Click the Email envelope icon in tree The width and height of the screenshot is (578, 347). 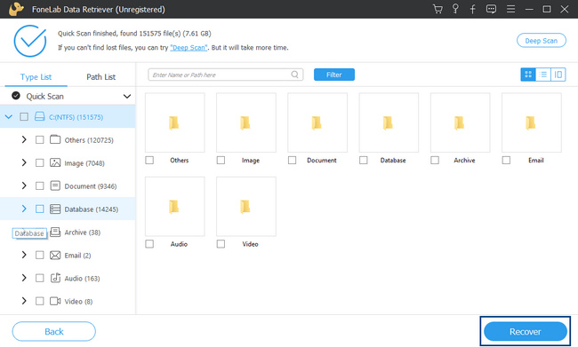[55, 255]
